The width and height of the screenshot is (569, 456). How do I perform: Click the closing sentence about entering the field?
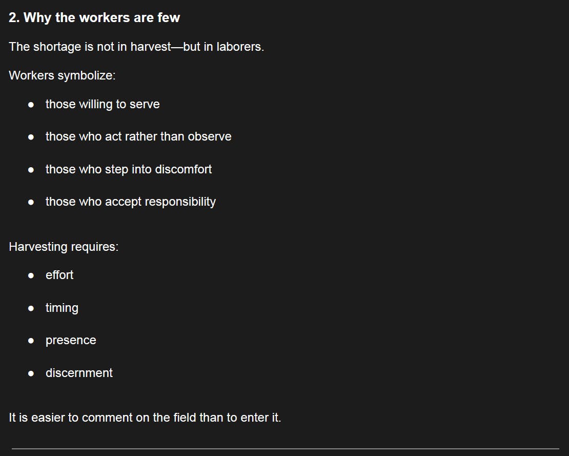click(x=145, y=418)
